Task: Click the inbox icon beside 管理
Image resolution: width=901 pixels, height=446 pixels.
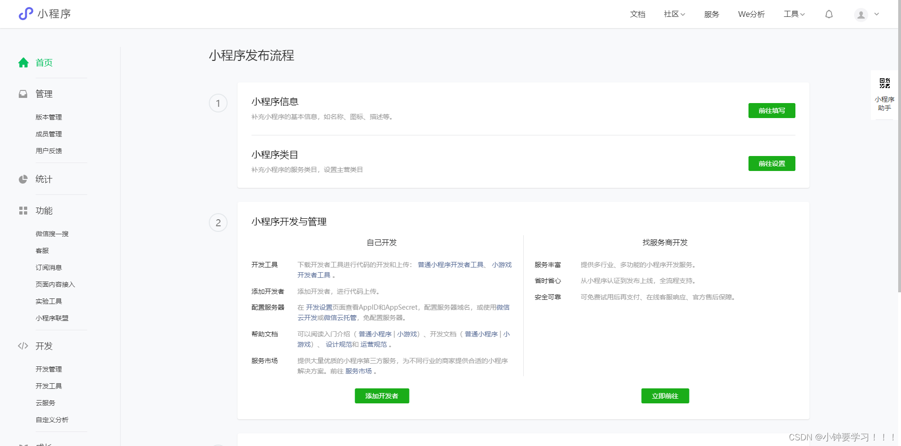Action: click(x=23, y=94)
